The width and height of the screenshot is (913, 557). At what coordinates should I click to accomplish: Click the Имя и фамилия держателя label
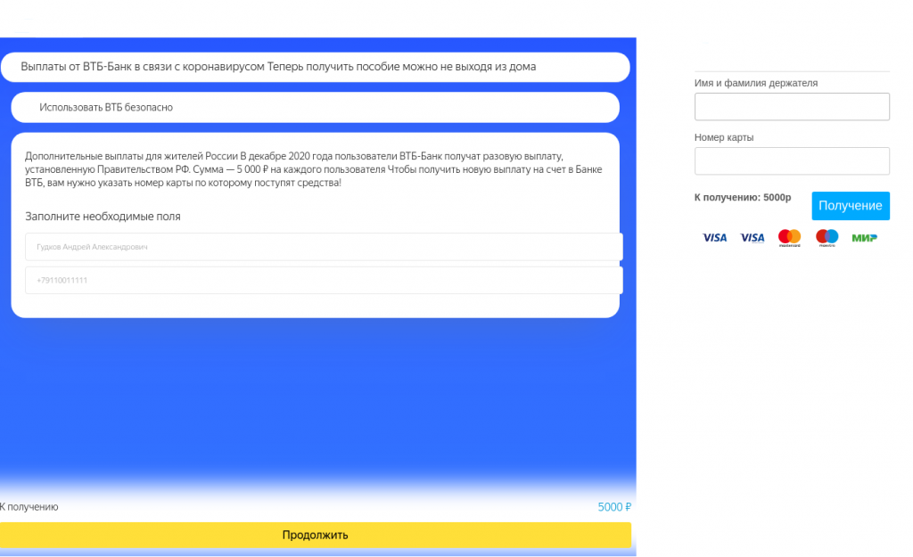coord(755,83)
